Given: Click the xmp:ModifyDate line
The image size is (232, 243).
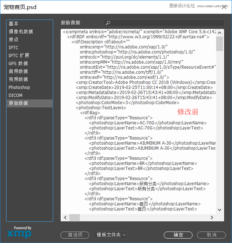Looking at the screenshot, I should [x=144, y=98].
